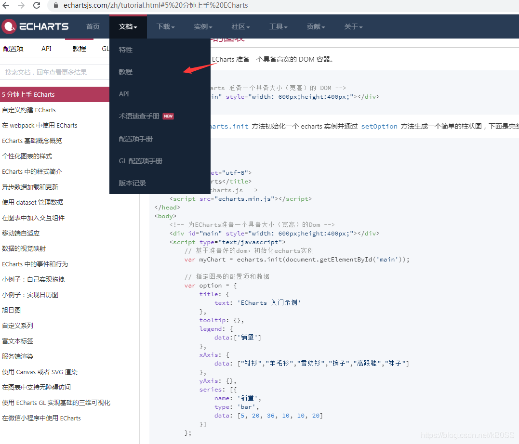
Task: Select 教程 in the 文档 menu
Action: point(160,72)
